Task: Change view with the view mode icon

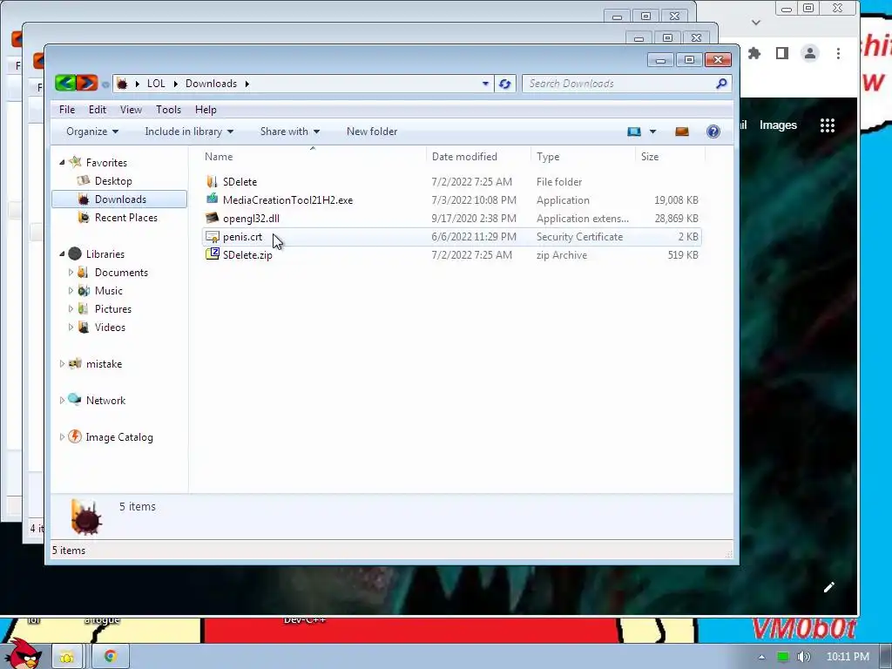Action: pos(634,132)
